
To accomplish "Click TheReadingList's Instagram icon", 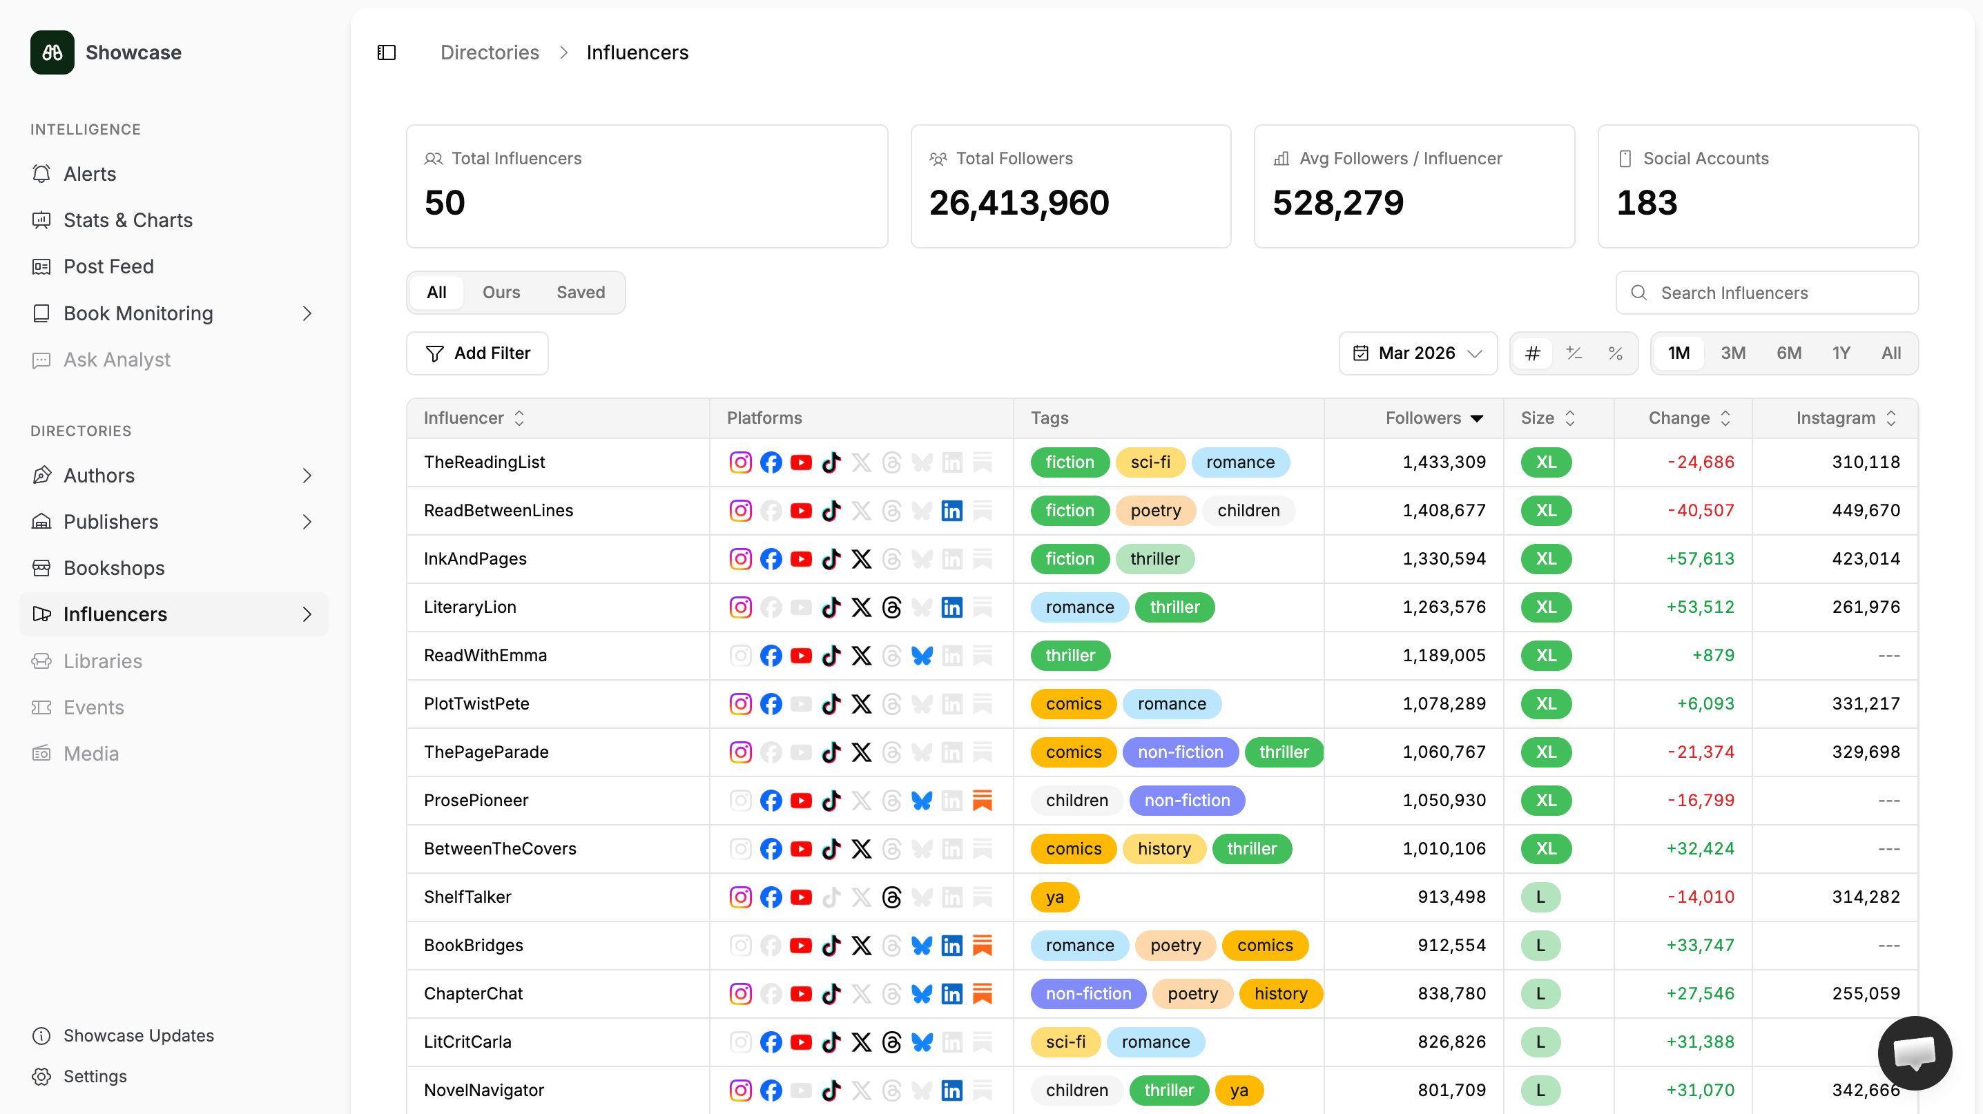I will tap(739, 462).
